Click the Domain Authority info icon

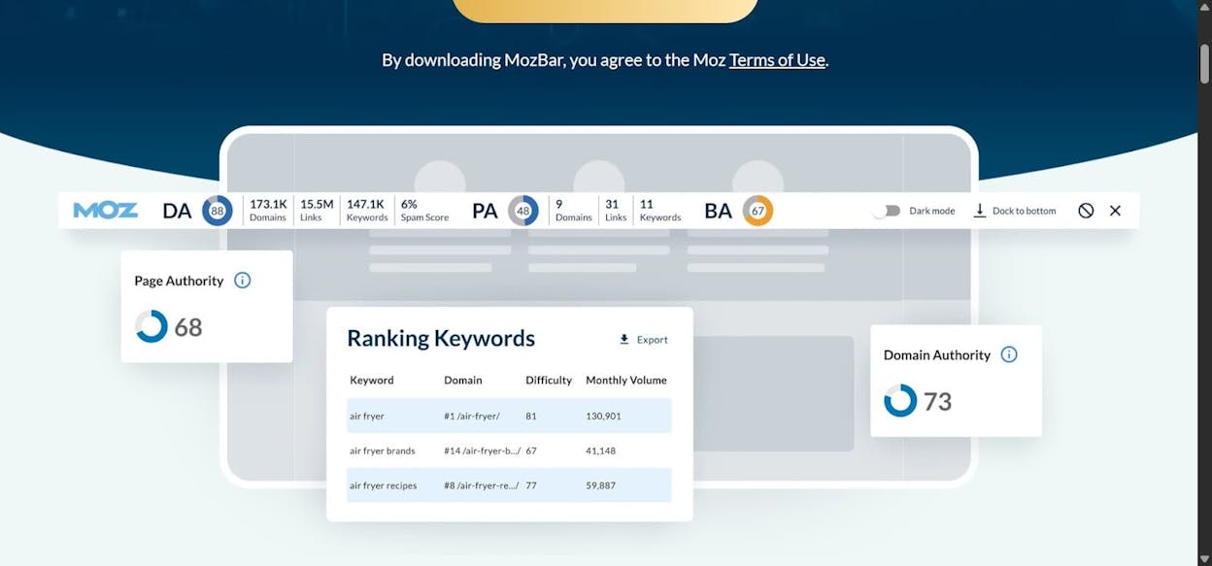pyautogui.click(x=1009, y=354)
